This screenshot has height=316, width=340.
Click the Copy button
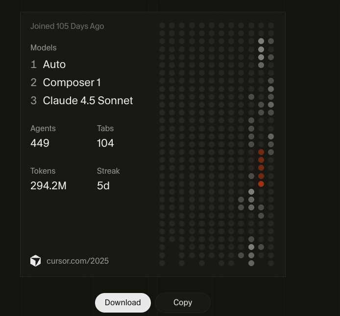click(x=183, y=303)
